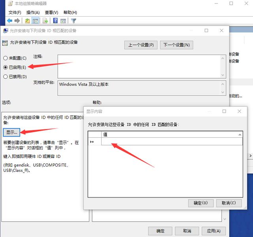
Task: Maximize the 显示内容 dialog
Action: (x=224, y=111)
